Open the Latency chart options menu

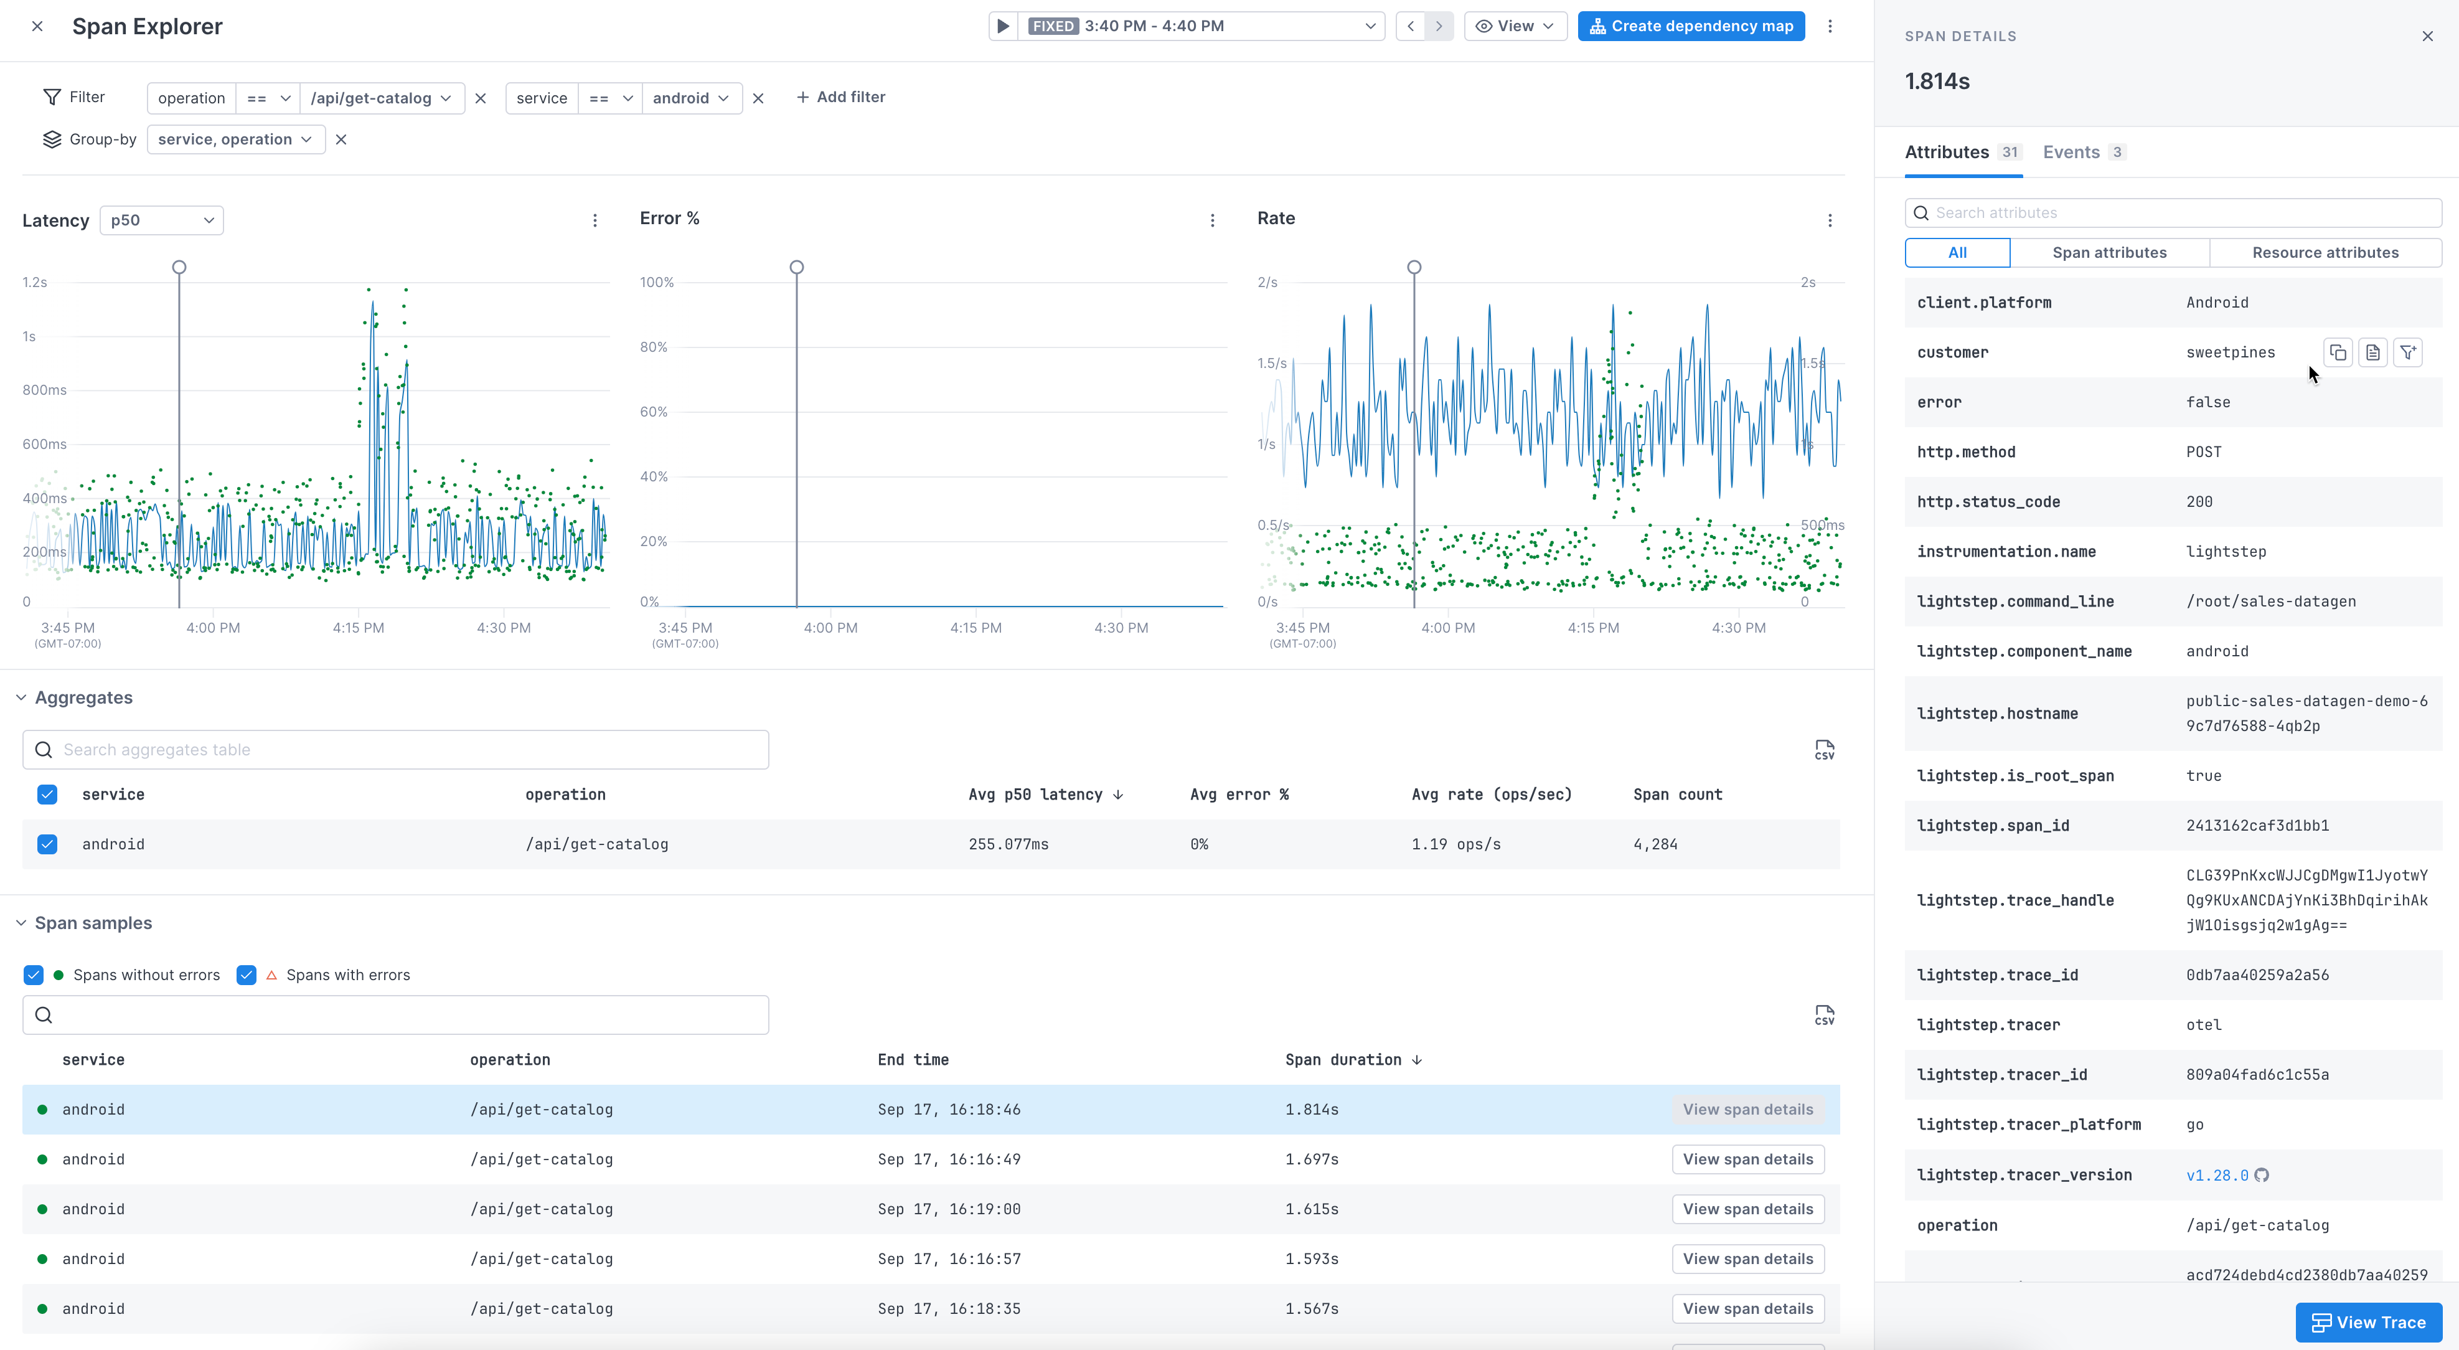595,220
